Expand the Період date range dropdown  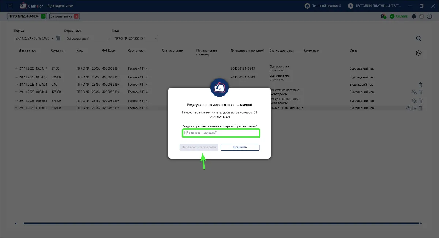[x=52, y=38]
